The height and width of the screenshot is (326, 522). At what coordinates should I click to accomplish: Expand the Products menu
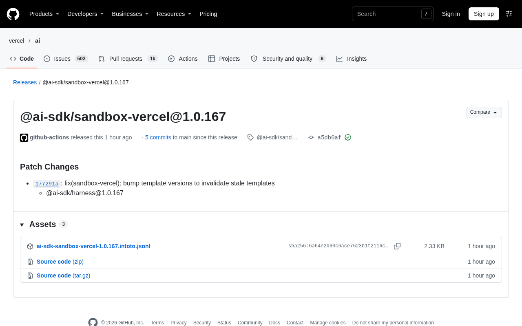point(44,14)
